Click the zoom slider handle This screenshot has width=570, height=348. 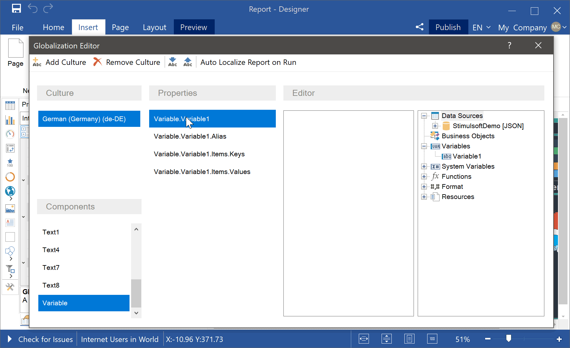point(509,339)
